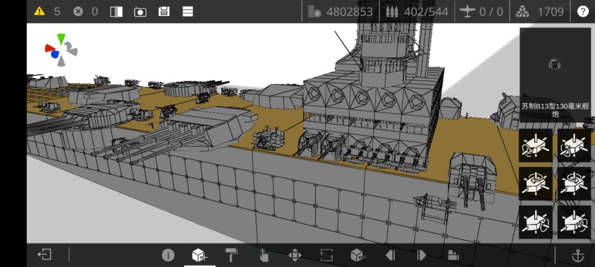Open the hamburger menu
Image resolution: width=595 pixels, height=267 pixels.
tap(188, 12)
